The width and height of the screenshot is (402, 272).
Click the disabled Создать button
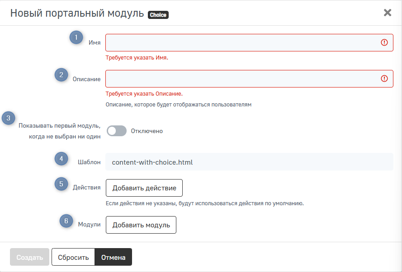coord(29,258)
